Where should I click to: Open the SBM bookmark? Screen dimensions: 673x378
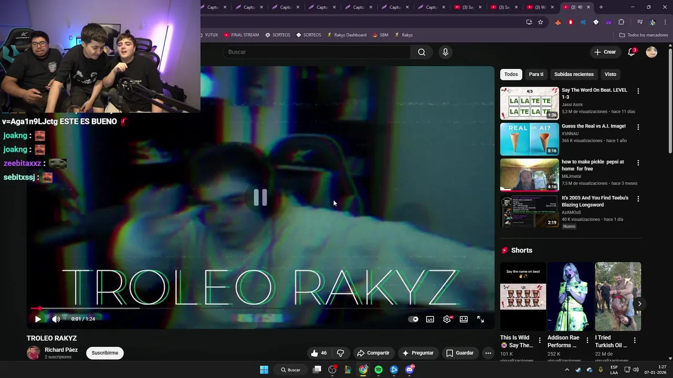[x=380, y=35]
